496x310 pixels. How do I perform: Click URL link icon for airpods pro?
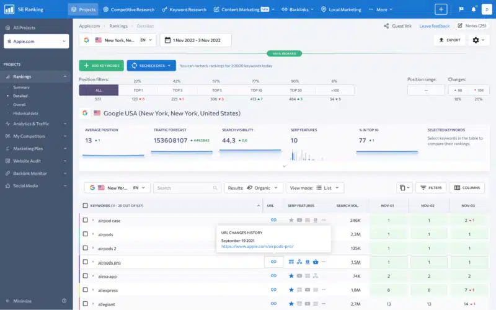[x=273, y=262]
